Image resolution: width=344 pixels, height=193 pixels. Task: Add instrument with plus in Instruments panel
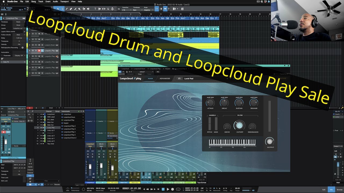click(83, 111)
